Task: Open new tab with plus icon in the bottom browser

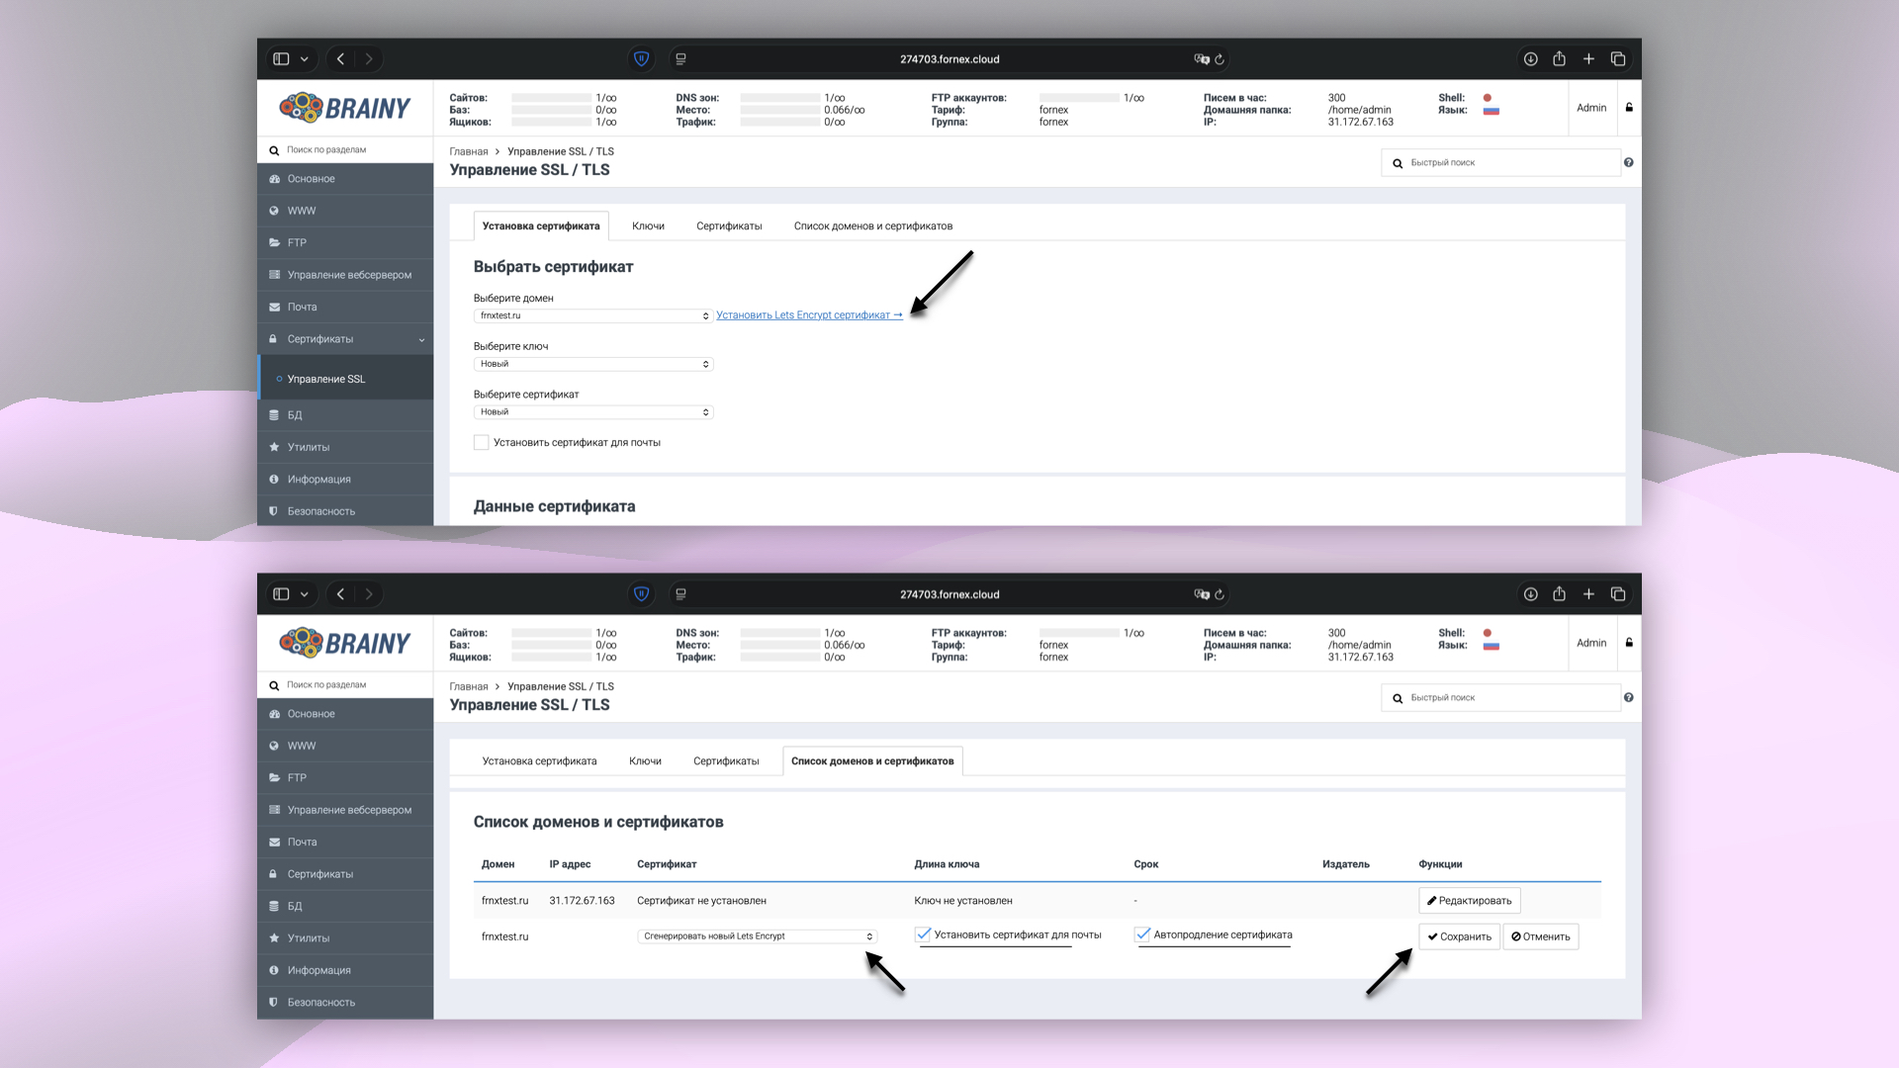Action: [x=1588, y=594]
